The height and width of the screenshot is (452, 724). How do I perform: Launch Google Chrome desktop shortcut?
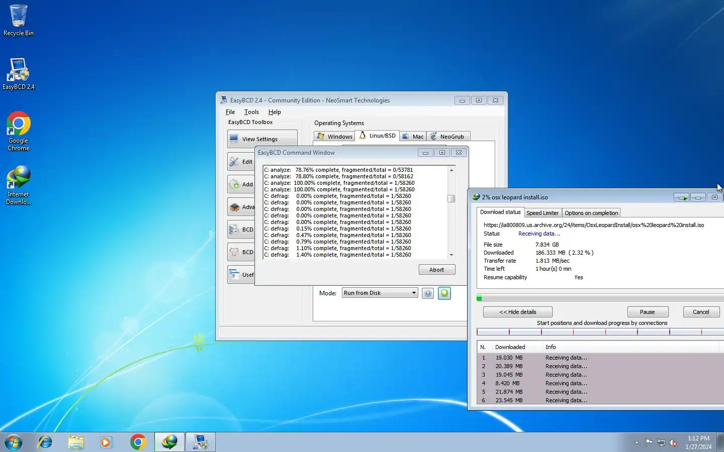tap(19, 131)
